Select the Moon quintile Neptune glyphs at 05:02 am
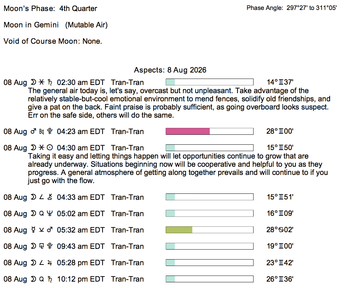 click(41, 214)
